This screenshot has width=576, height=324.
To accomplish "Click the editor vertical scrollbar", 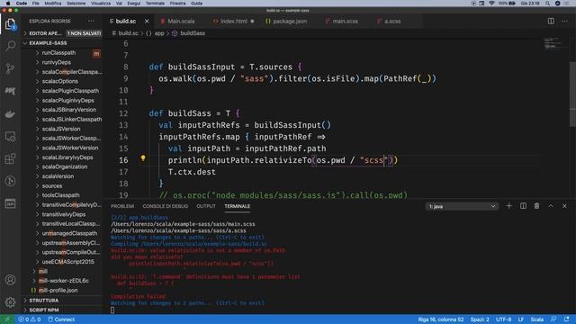I will (x=572, y=94).
